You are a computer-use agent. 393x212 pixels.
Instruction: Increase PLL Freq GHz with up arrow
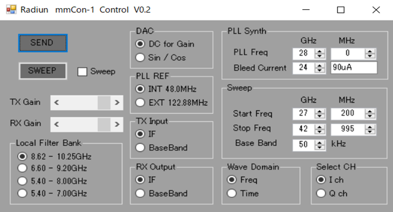click(x=319, y=51)
